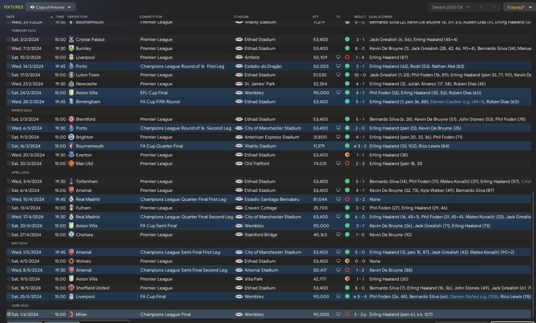
Task: Click the Tottenham club badge
Action: pyautogui.click(x=71, y=181)
